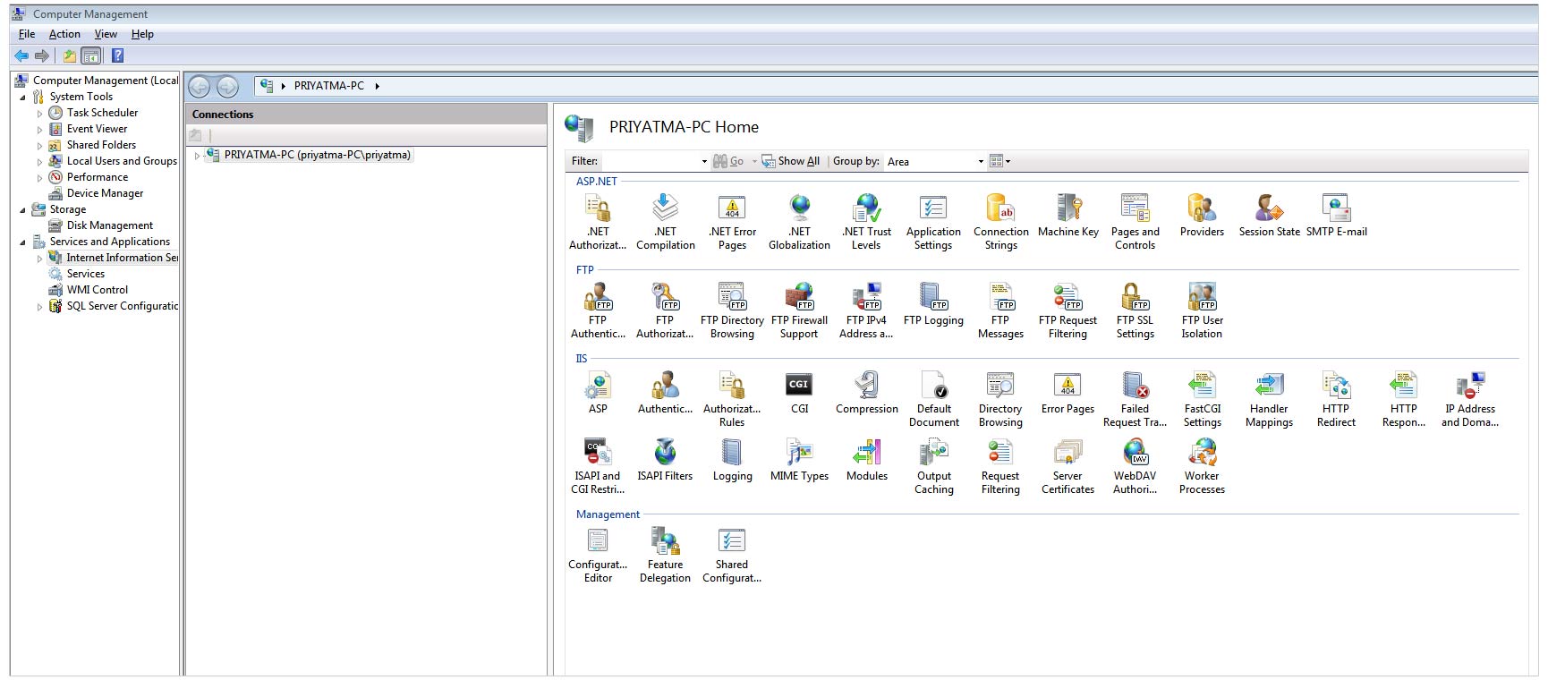
Task: Collapse Services and Applications node
Action: 22,242
